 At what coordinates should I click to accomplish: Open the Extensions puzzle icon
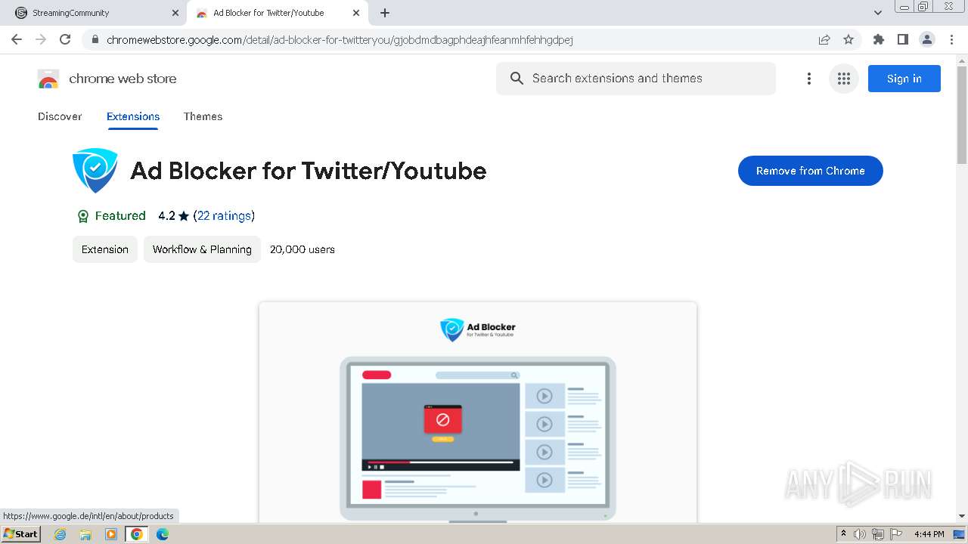tap(878, 39)
